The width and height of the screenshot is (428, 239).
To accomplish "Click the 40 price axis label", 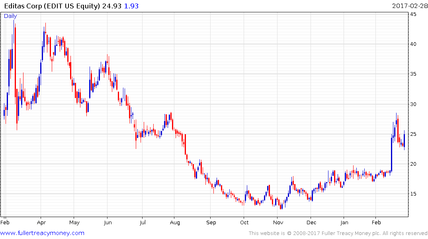I will pos(413,44).
